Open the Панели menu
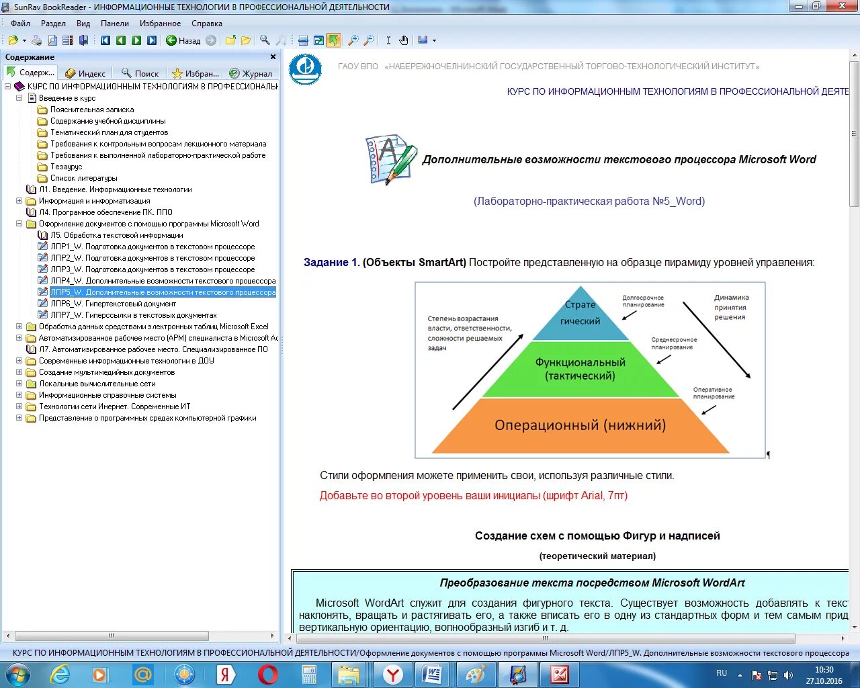Image resolution: width=860 pixels, height=688 pixels. point(115,23)
